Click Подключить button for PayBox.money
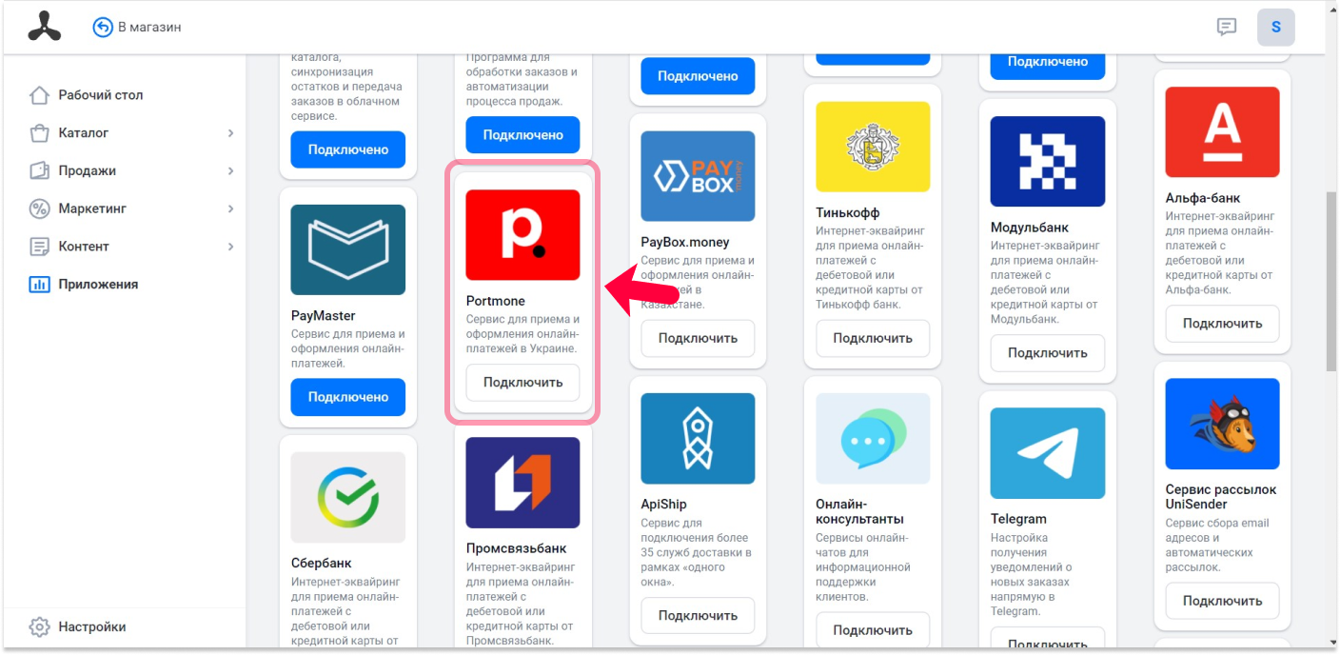Screen dimensions: 1340x655 (x=698, y=338)
